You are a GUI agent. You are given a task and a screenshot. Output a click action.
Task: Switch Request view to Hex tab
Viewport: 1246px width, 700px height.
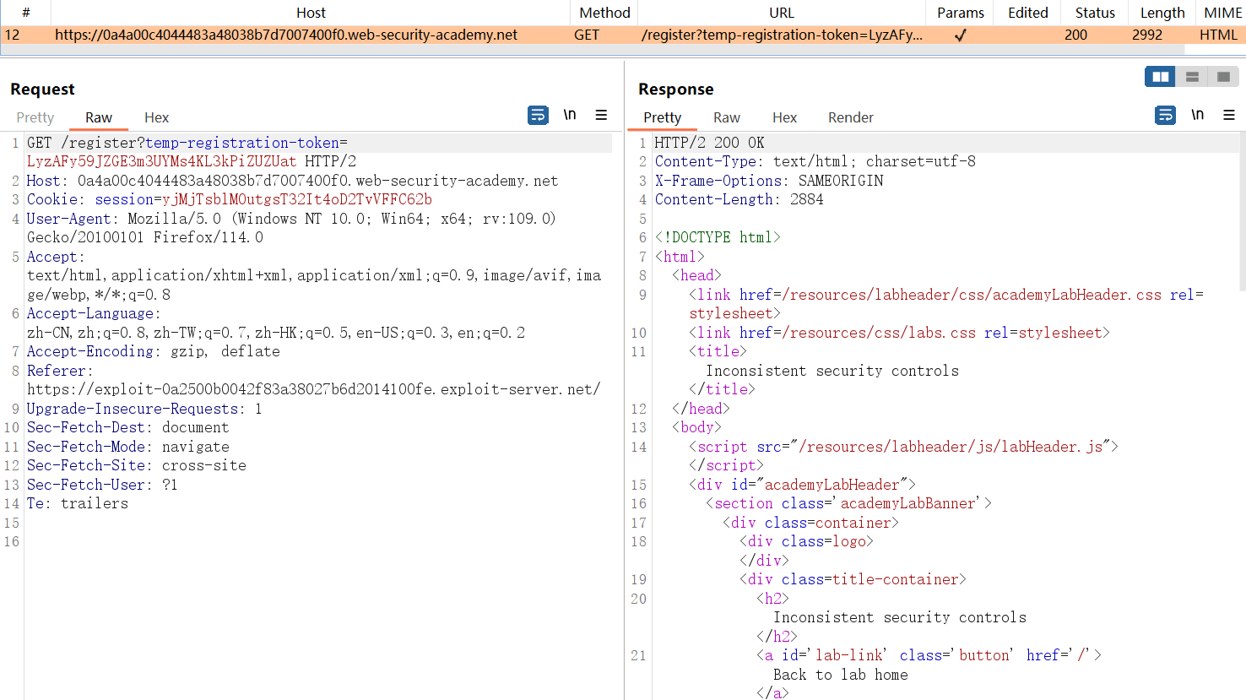pos(156,117)
